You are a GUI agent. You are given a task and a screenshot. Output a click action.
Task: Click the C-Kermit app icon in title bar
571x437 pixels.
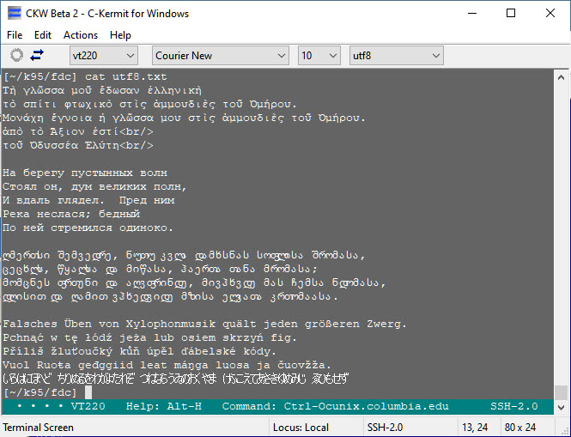pyautogui.click(x=14, y=14)
